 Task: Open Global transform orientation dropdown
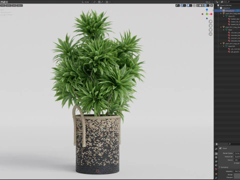87,2
